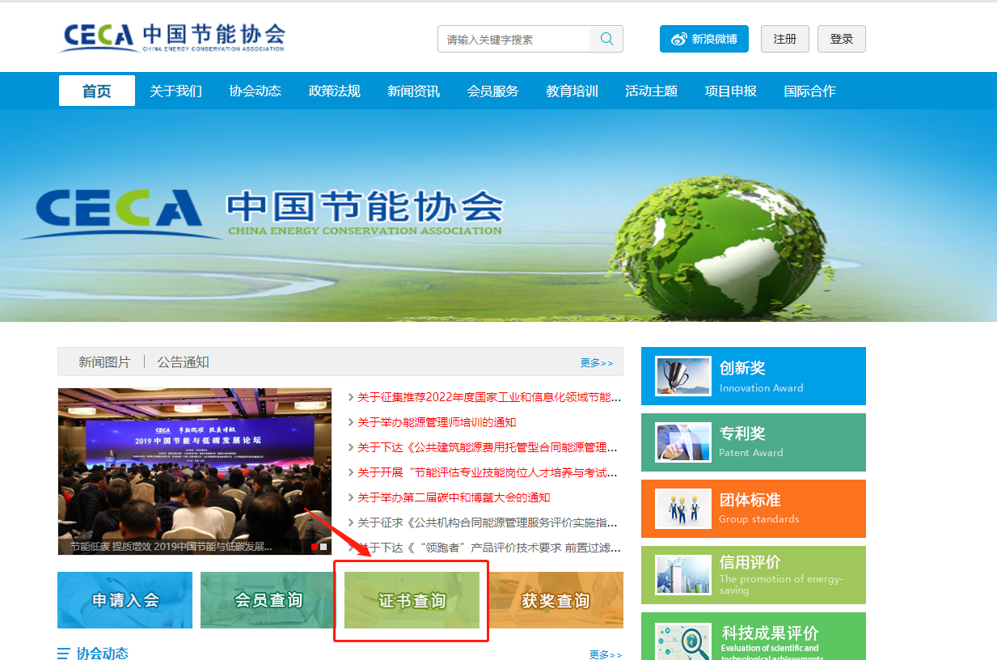Open the 科技成果评价 card
The width and height of the screenshot is (997, 660).
754,637
